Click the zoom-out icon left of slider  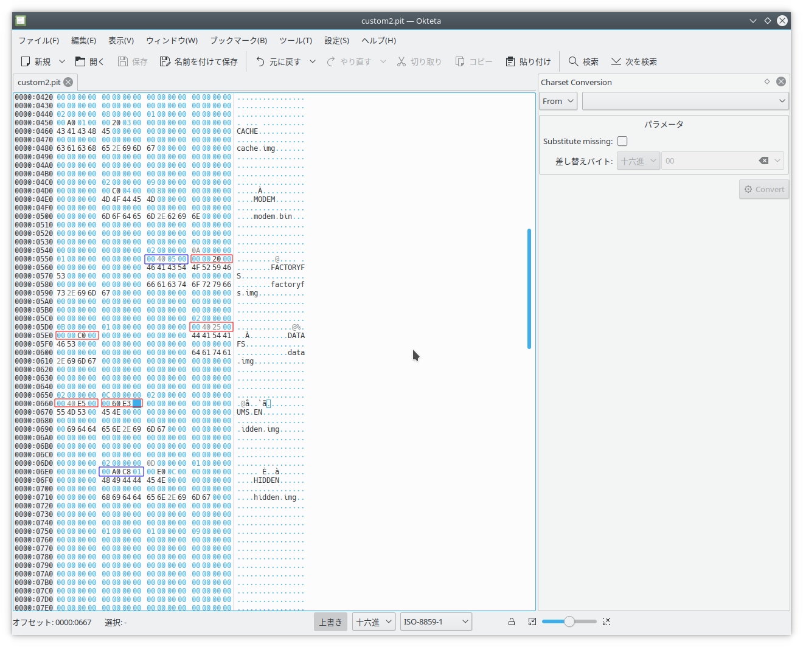coord(532,621)
